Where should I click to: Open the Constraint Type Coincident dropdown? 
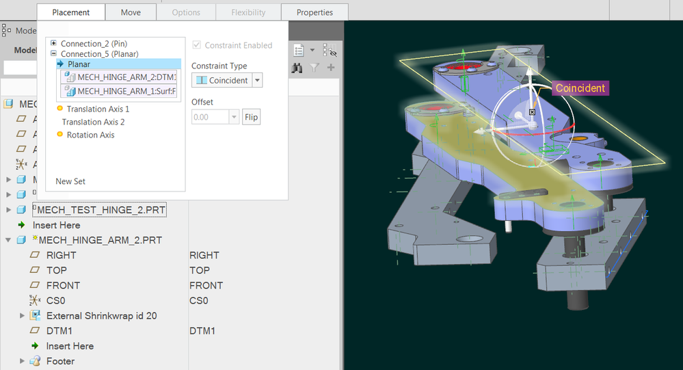pos(257,80)
